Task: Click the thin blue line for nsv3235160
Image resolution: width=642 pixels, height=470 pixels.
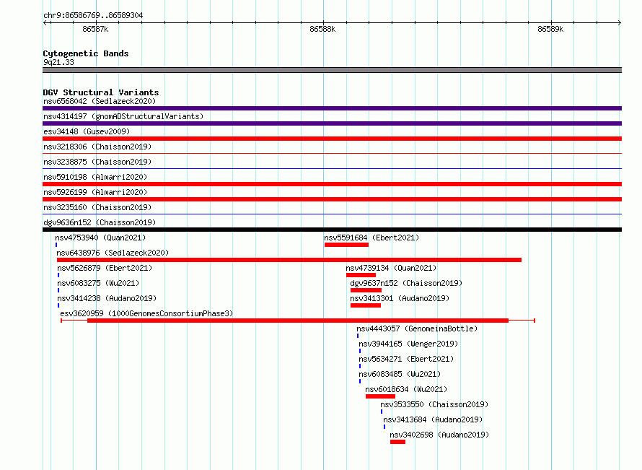Action: pyautogui.click(x=332, y=214)
